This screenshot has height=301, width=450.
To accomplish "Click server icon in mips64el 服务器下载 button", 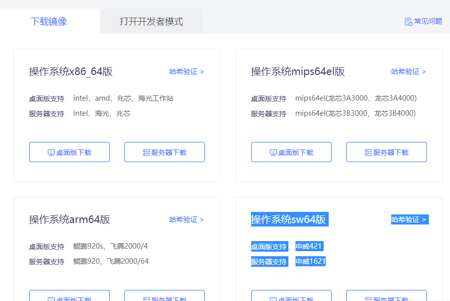I will [368, 153].
